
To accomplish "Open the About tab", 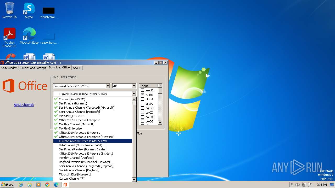I will pos(77,68).
